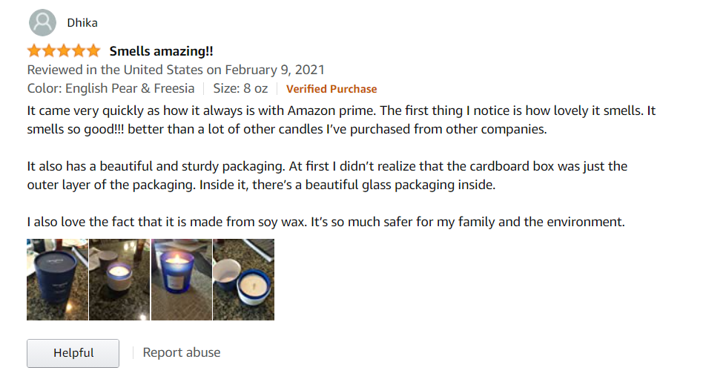Click the middle star of the rating
The width and height of the screenshot is (703, 382).
click(x=63, y=51)
